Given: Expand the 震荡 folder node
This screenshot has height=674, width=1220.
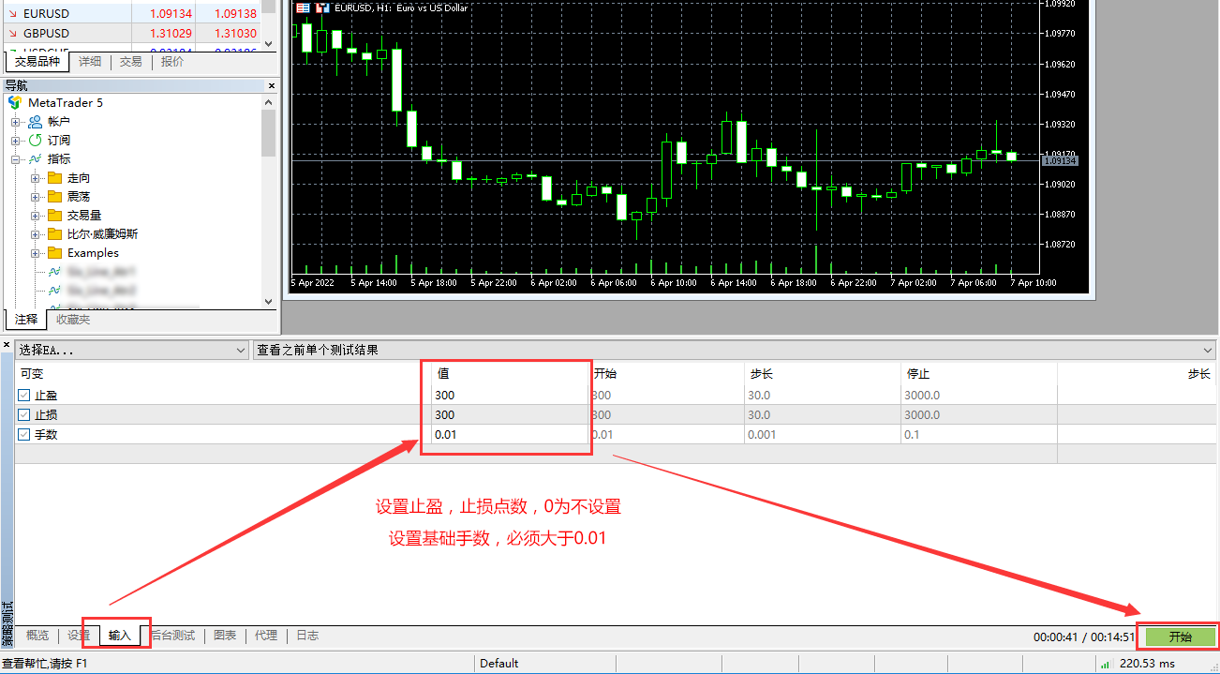Looking at the screenshot, I should 35,196.
